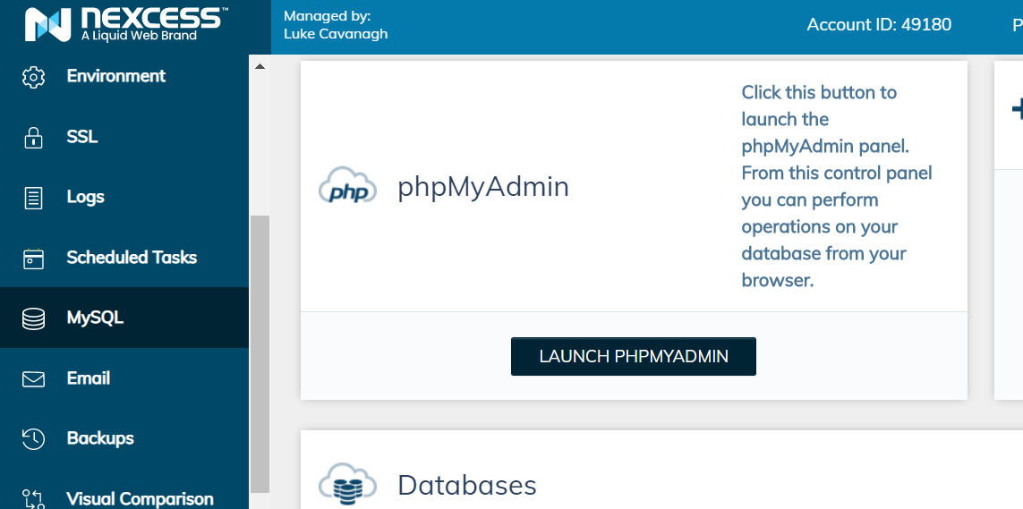Click the Databases heading
The image size is (1023, 509).
tap(467, 486)
